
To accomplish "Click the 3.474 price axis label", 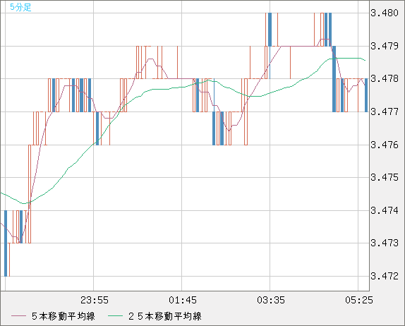I will 385,210.
